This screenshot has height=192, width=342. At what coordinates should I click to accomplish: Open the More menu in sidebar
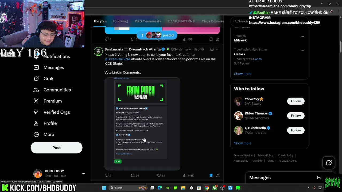[44, 134]
